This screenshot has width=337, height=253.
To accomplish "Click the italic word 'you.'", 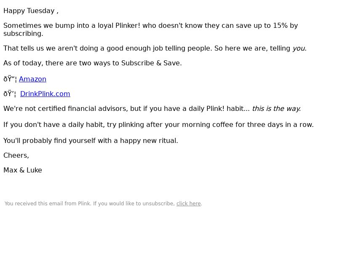I will pyautogui.click(x=300, y=48).
